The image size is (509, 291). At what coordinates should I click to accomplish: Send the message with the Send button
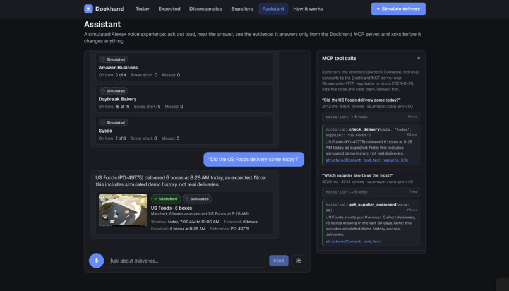[x=278, y=261]
